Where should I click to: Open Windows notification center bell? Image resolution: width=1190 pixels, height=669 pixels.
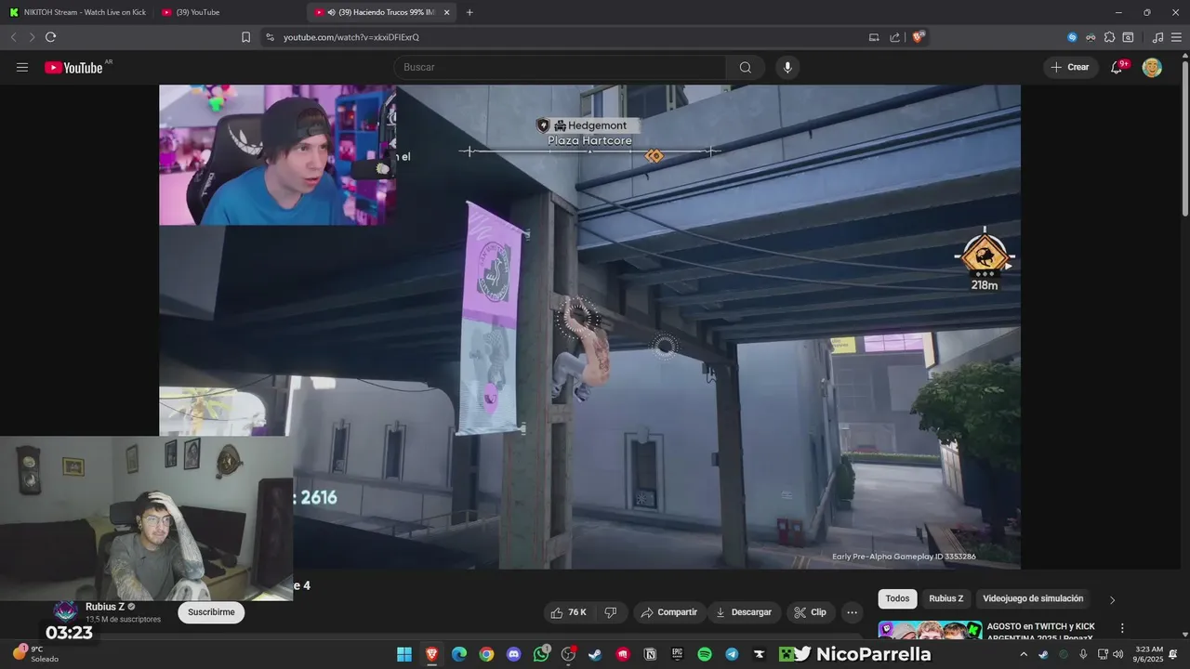click(1174, 654)
